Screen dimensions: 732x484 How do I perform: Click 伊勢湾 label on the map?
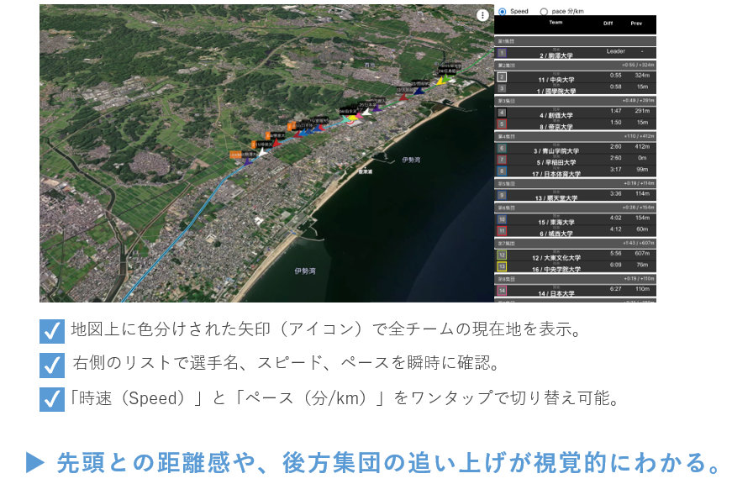[x=410, y=160]
